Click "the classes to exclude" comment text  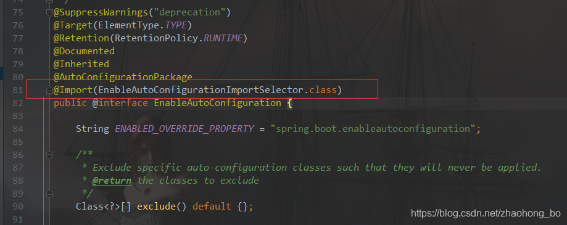[198, 181]
